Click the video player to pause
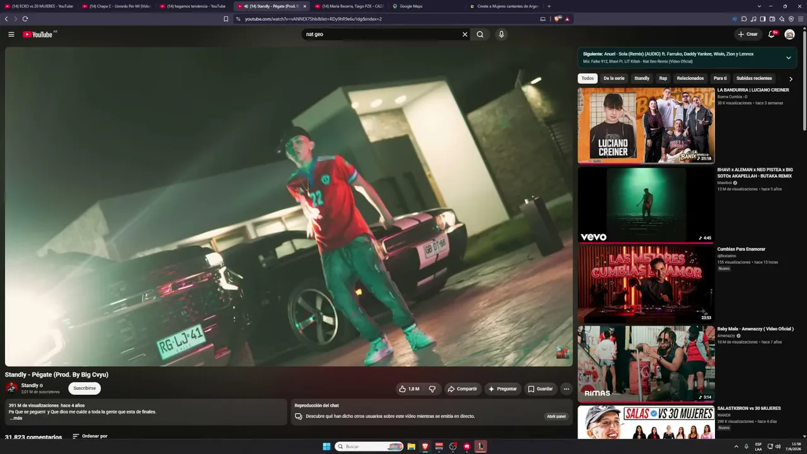The image size is (807, 454). pyautogui.click(x=289, y=206)
